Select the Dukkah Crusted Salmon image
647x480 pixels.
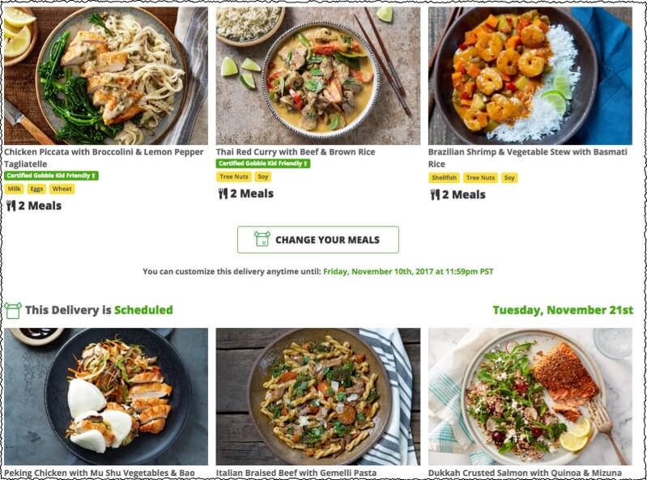tap(530, 397)
